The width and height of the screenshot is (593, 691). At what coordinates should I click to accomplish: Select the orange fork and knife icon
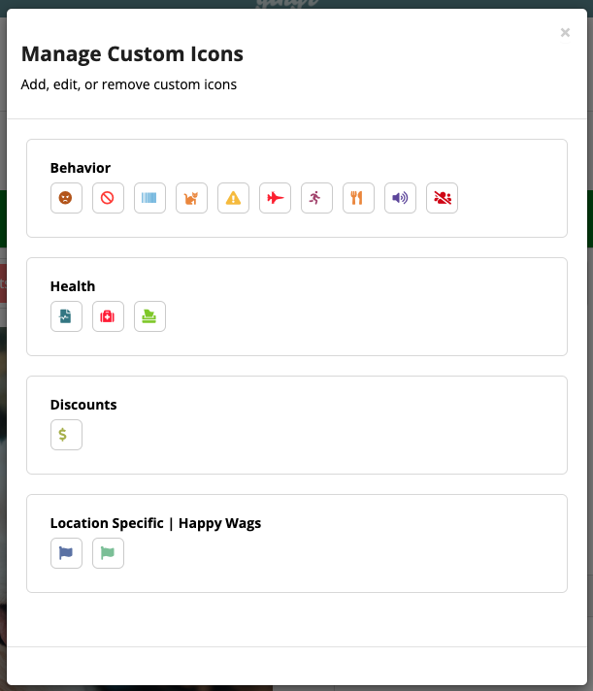359,198
